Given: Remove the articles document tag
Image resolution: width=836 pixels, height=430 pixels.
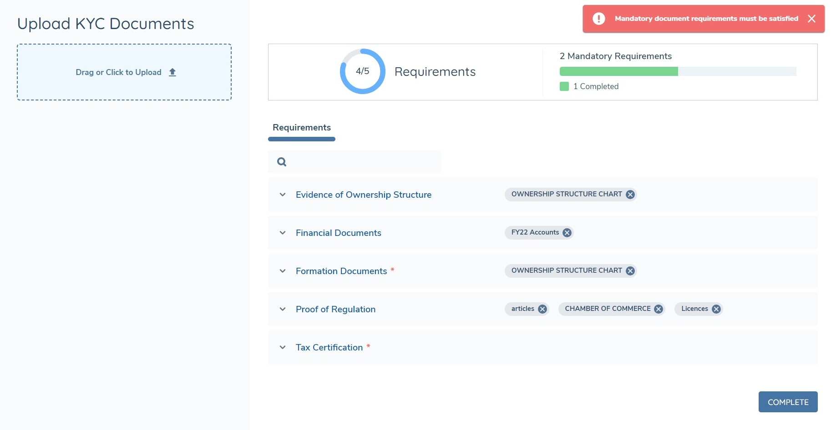Looking at the screenshot, I should [x=542, y=309].
